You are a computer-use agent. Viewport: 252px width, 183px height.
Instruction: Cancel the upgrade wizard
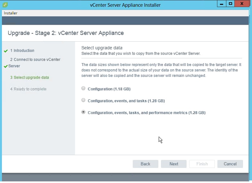pos(230,164)
